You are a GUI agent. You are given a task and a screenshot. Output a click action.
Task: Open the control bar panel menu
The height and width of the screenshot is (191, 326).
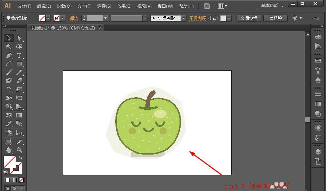[x=316, y=18]
